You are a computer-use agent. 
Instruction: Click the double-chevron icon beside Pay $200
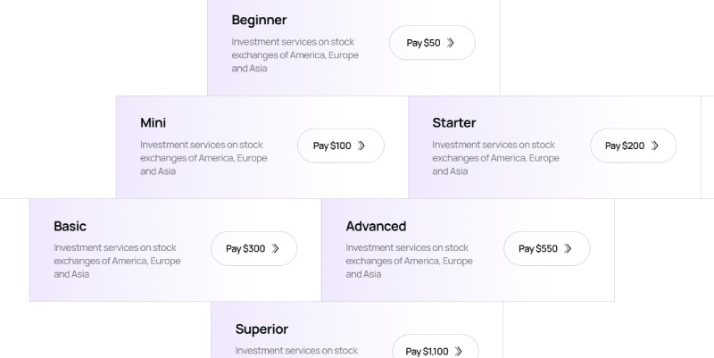tap(655, 146)
